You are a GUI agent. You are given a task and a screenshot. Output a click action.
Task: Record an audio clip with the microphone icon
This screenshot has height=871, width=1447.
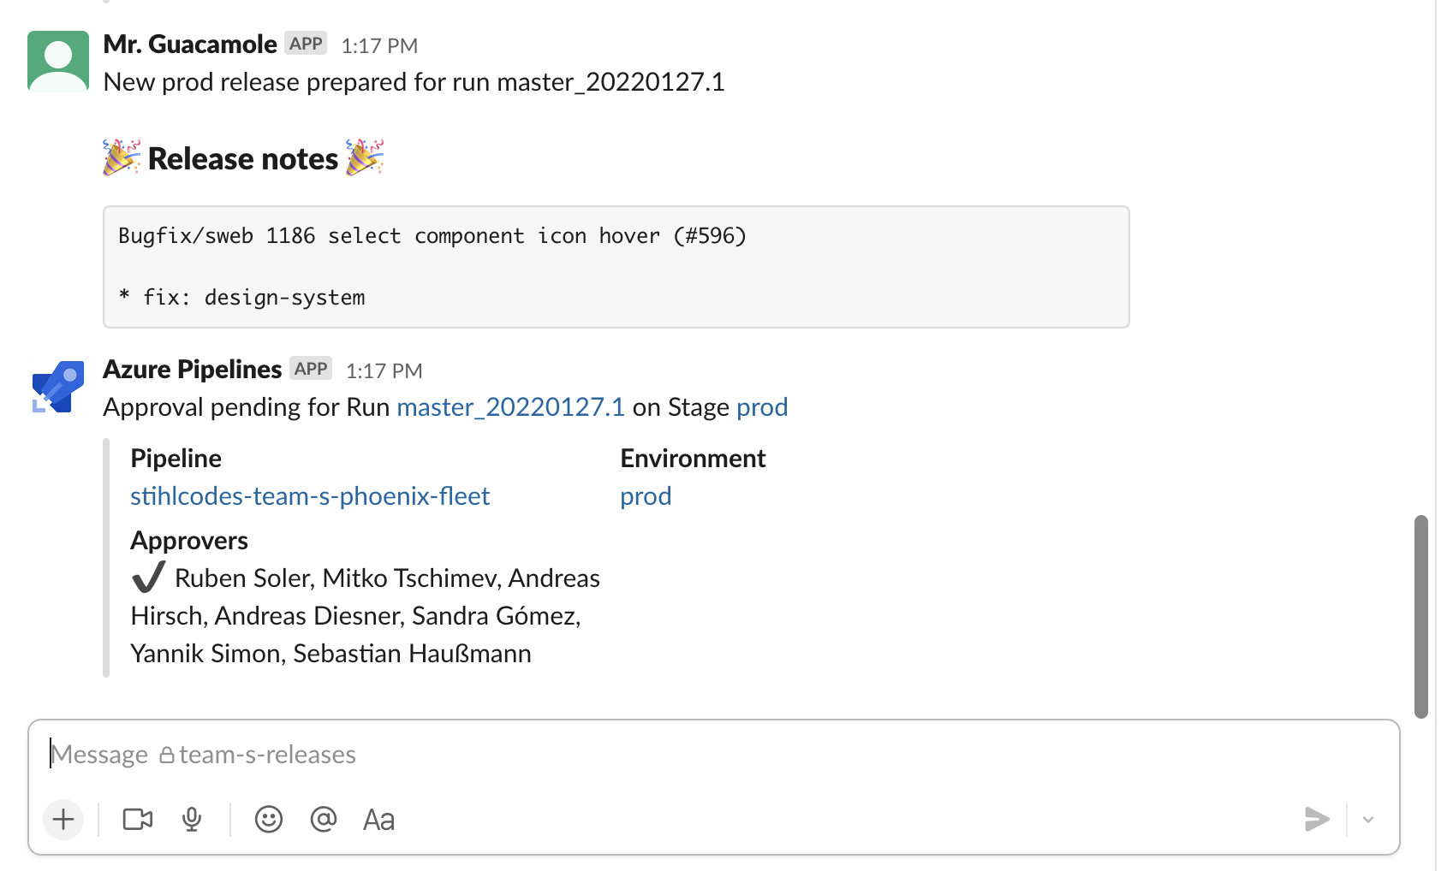pos(192,820)
